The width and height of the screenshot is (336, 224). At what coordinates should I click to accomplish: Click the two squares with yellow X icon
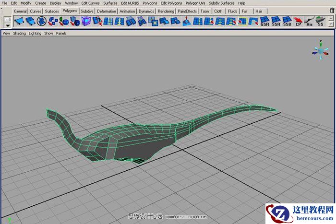[153, 21]
